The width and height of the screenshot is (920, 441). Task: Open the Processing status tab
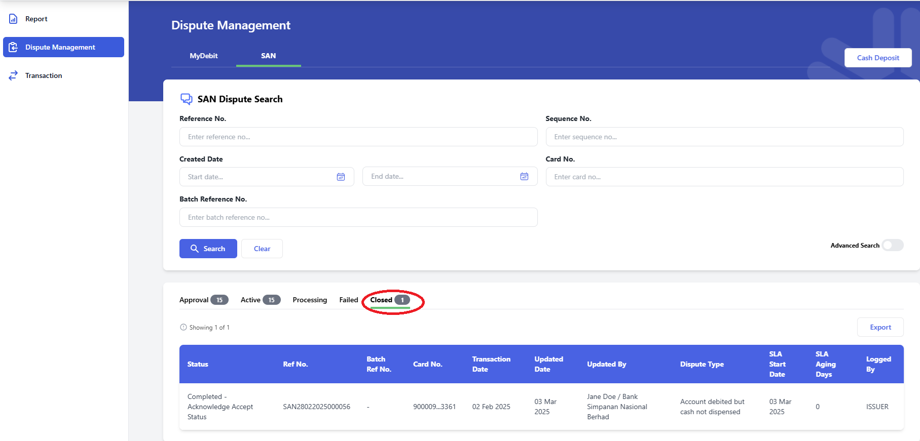tap(310, 300)
